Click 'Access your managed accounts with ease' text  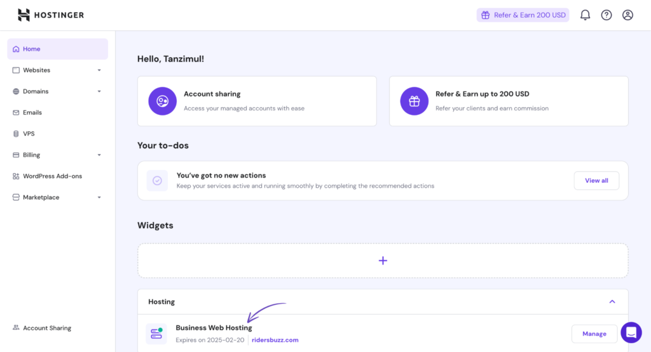(244, 108)
